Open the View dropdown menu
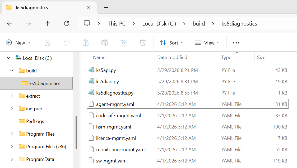Viewport: 297px width, 168px height. tap(207, 43)
